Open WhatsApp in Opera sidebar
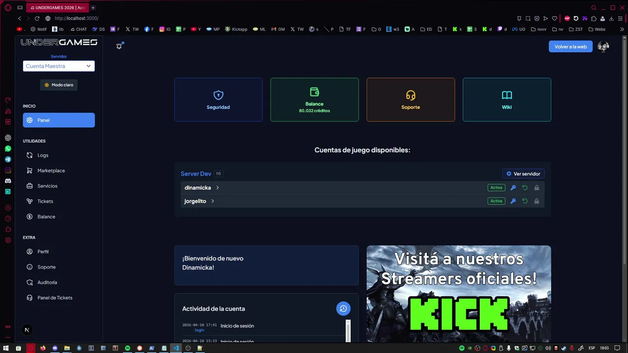 [8, 149]
